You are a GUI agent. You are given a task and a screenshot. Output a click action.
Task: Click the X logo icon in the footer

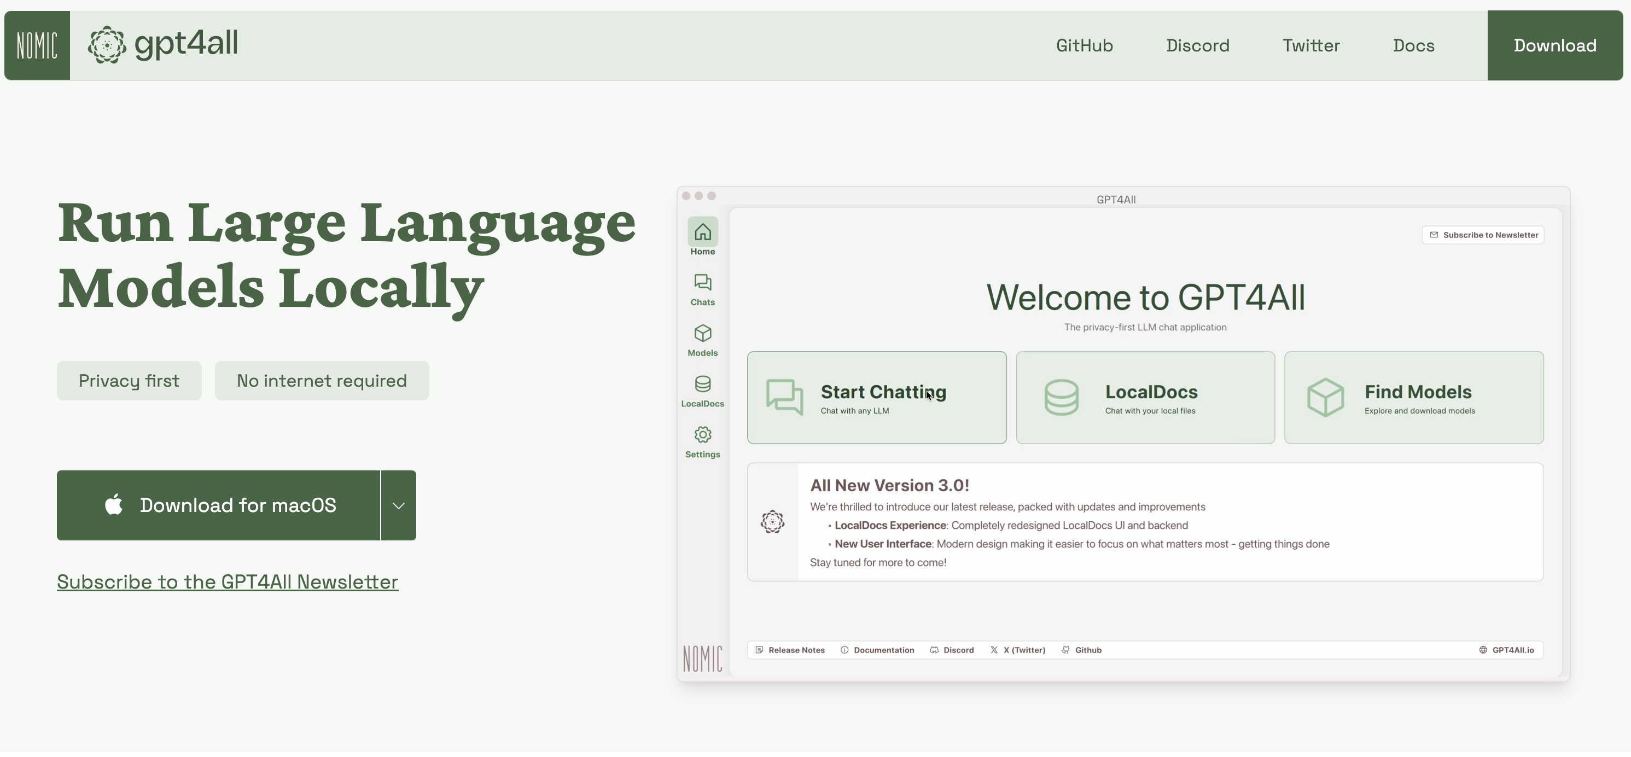point(994,650)
